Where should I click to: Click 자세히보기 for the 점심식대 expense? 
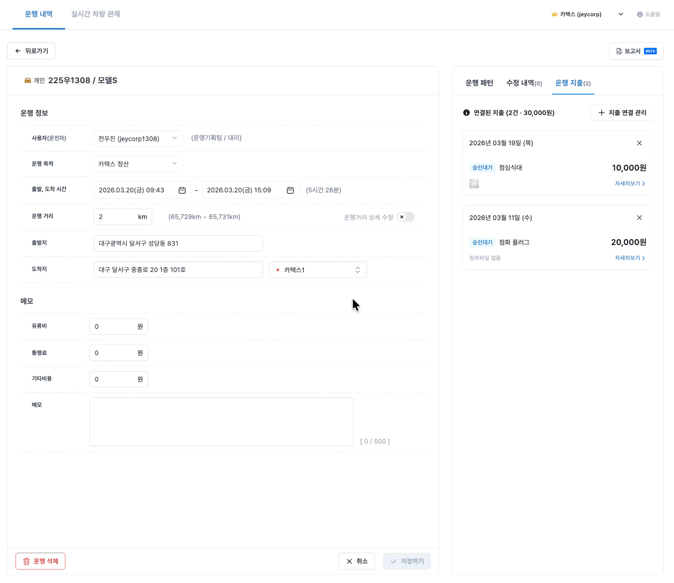630,183
